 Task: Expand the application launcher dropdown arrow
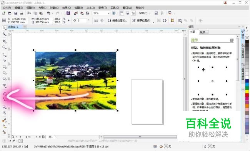pos(174,13)
